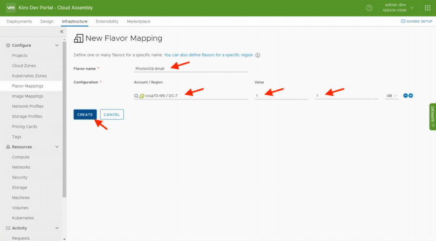Collapse the Configure section chevron
This screenshot has height=241, width=436.
click(57, 46)
